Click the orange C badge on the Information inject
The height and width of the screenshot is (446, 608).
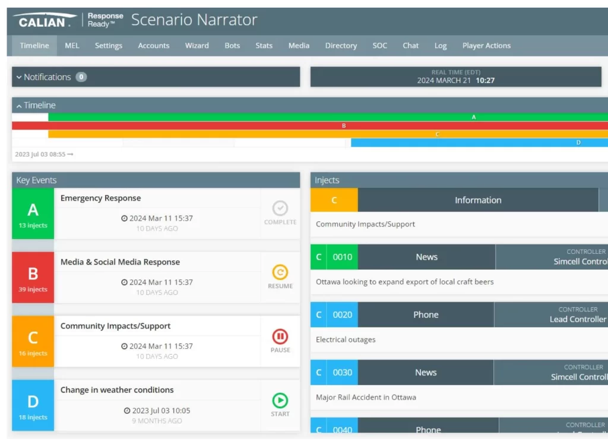[333, 200]
